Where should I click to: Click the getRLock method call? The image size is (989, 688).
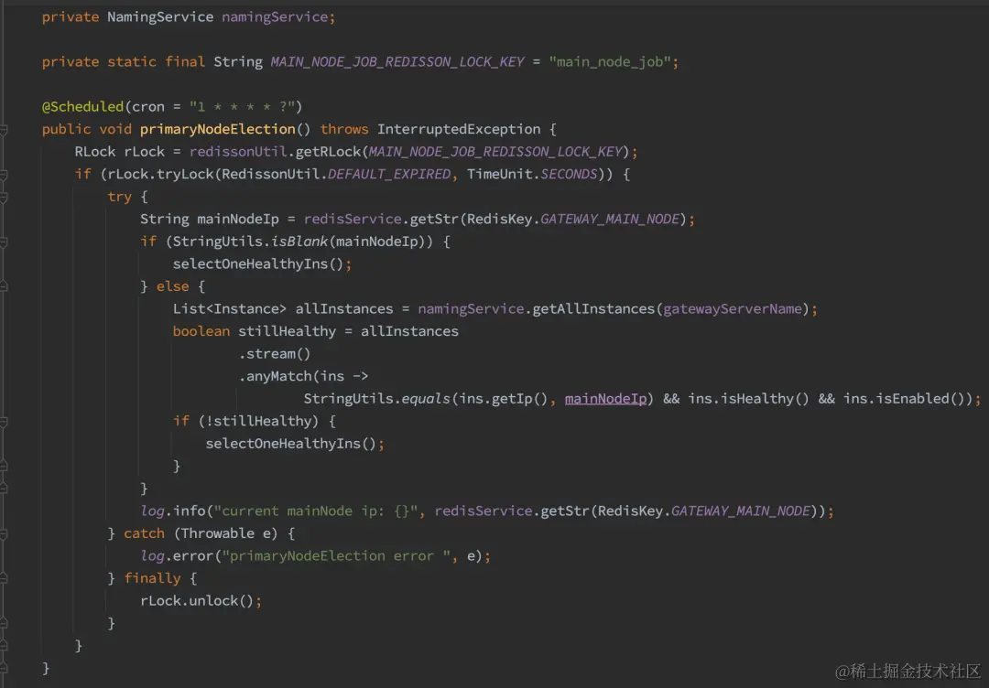pyautogui.click(x=328, y=152)
